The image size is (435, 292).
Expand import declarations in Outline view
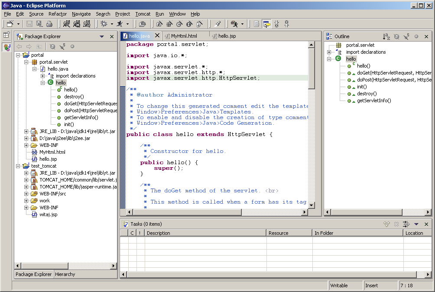329,52
